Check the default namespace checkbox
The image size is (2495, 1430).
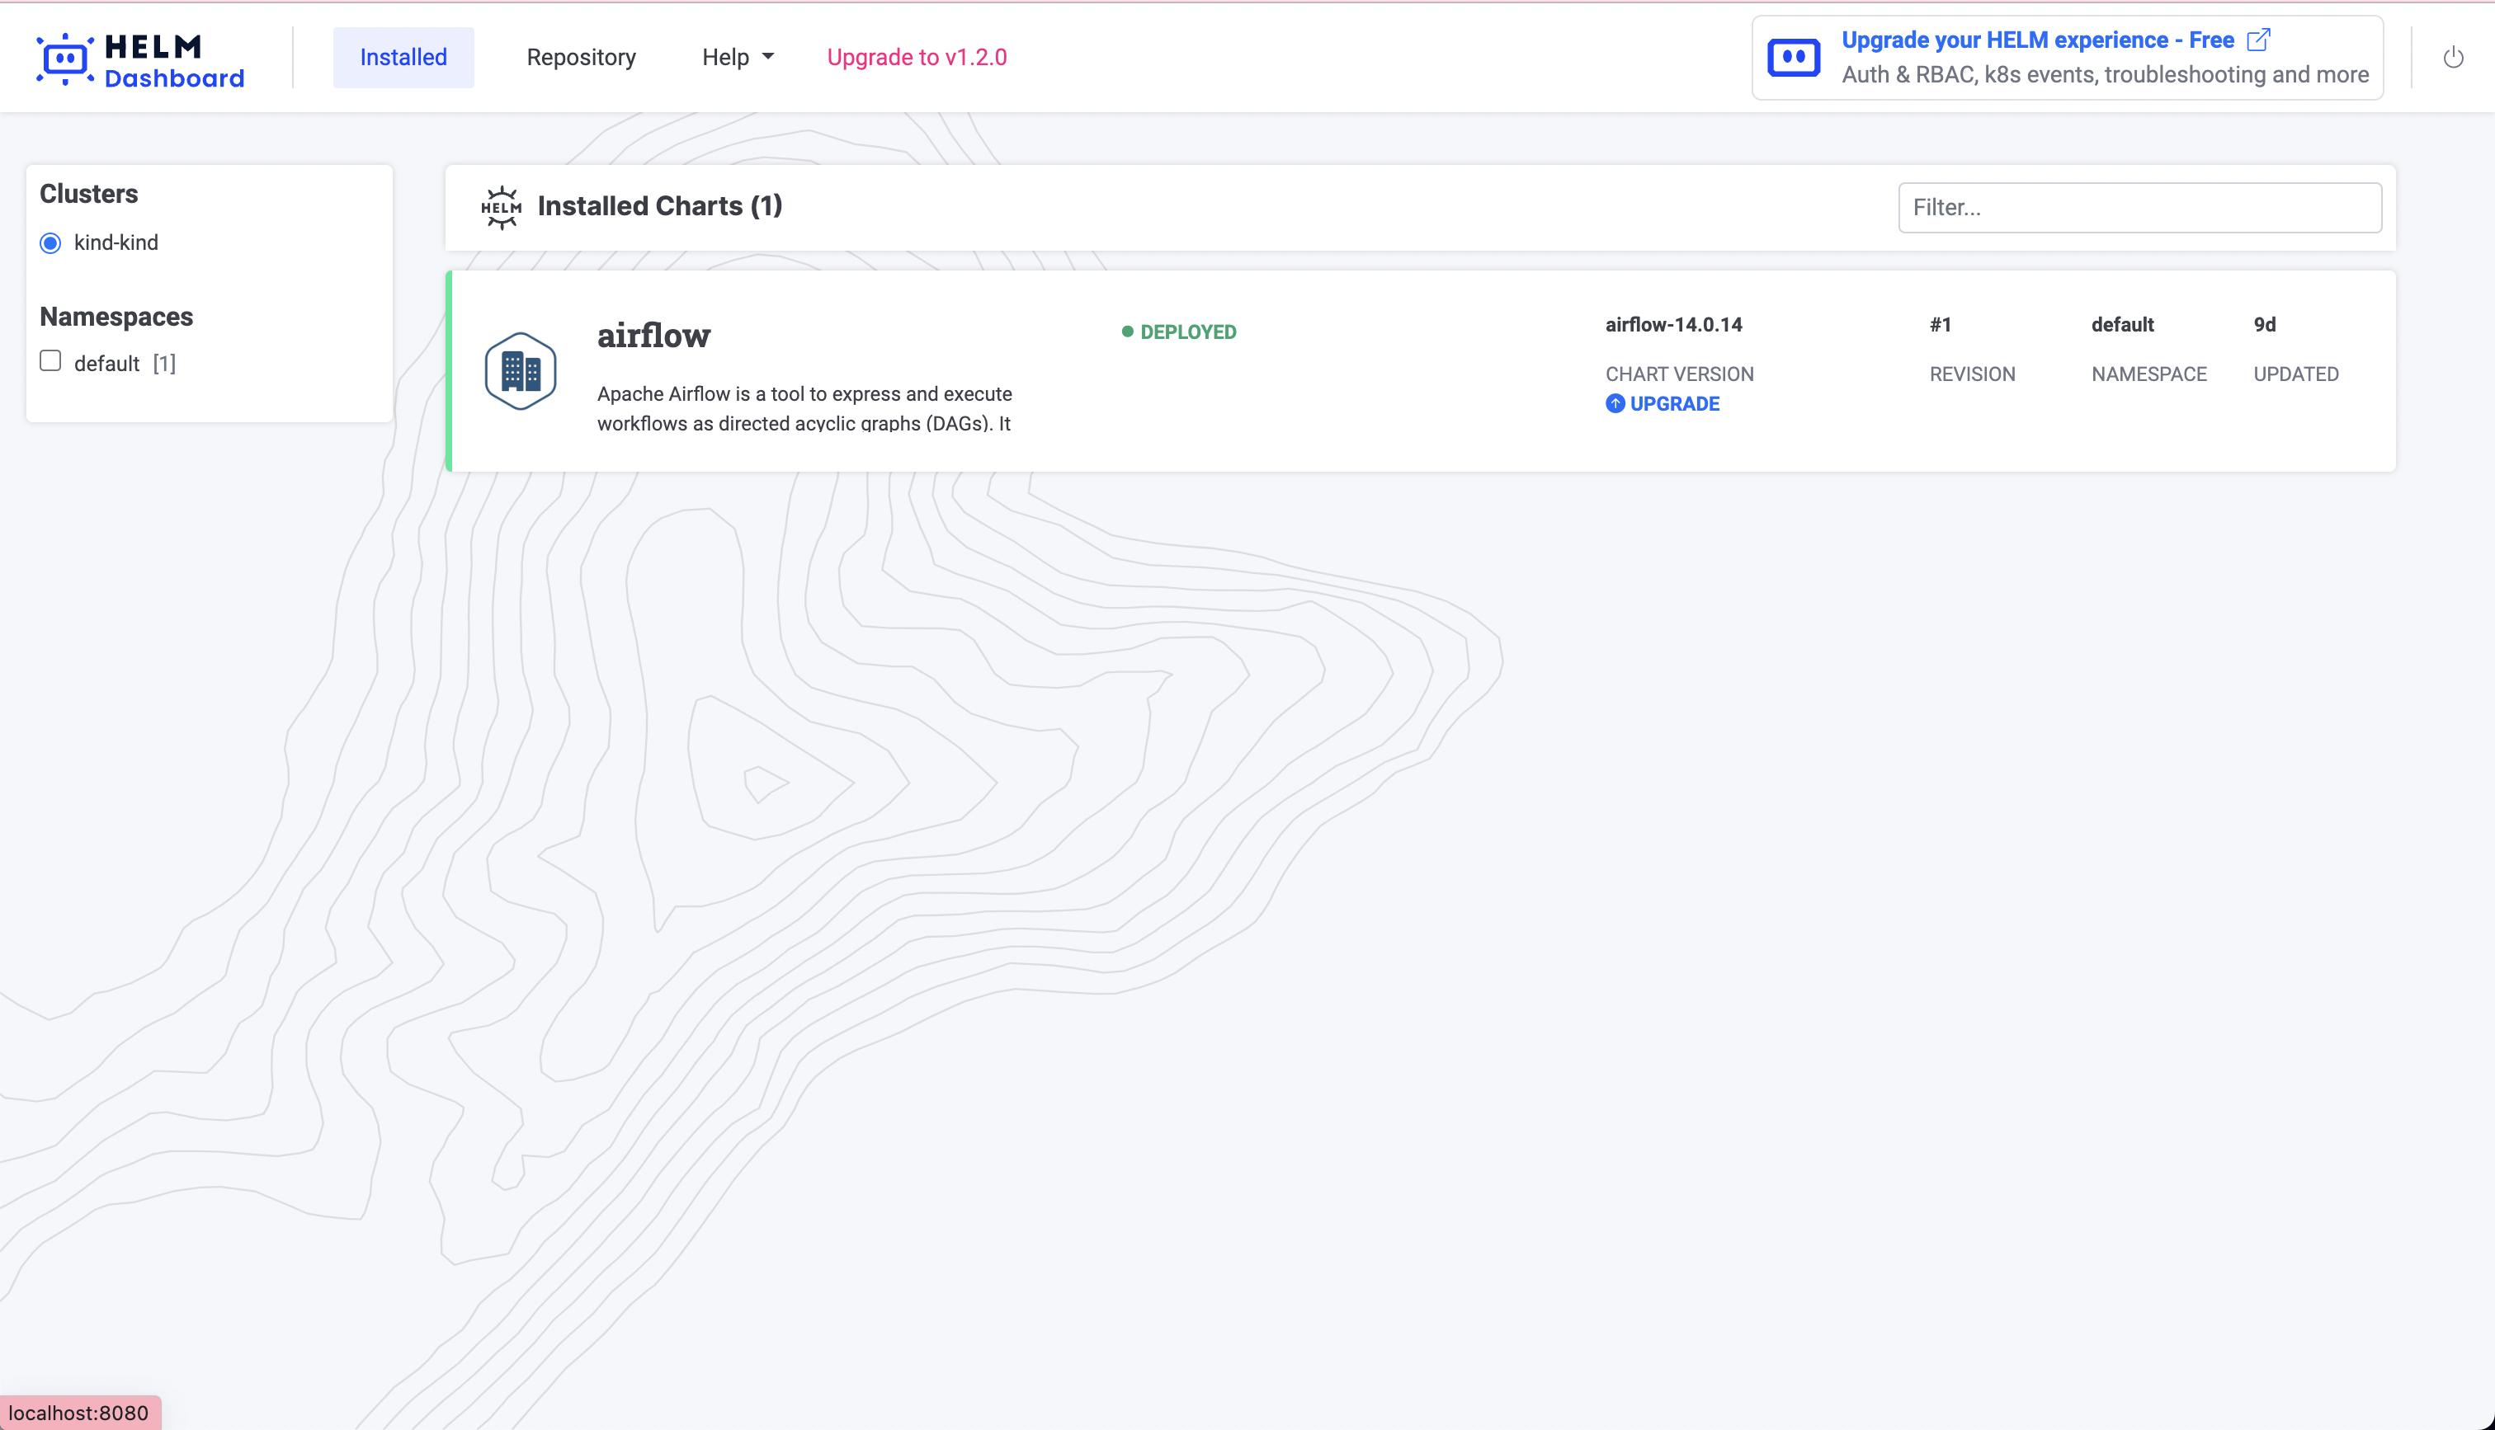[50, 360]
